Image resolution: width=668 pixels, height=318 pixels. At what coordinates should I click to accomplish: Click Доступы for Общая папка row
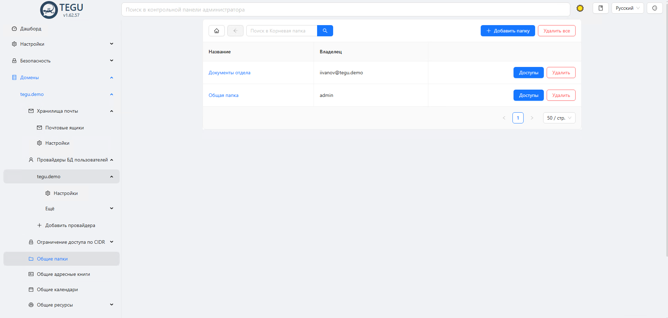(x=528, y=95)
